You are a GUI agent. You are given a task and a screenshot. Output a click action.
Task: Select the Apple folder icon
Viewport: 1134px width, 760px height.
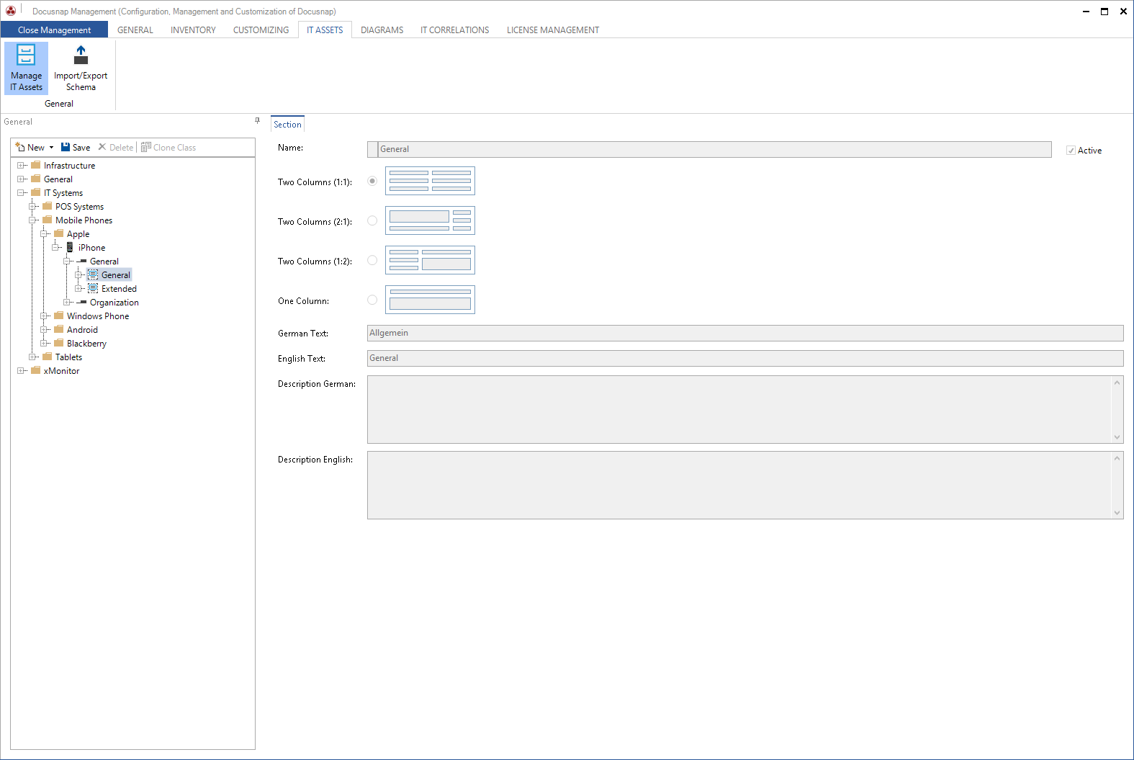click(59, 233)
